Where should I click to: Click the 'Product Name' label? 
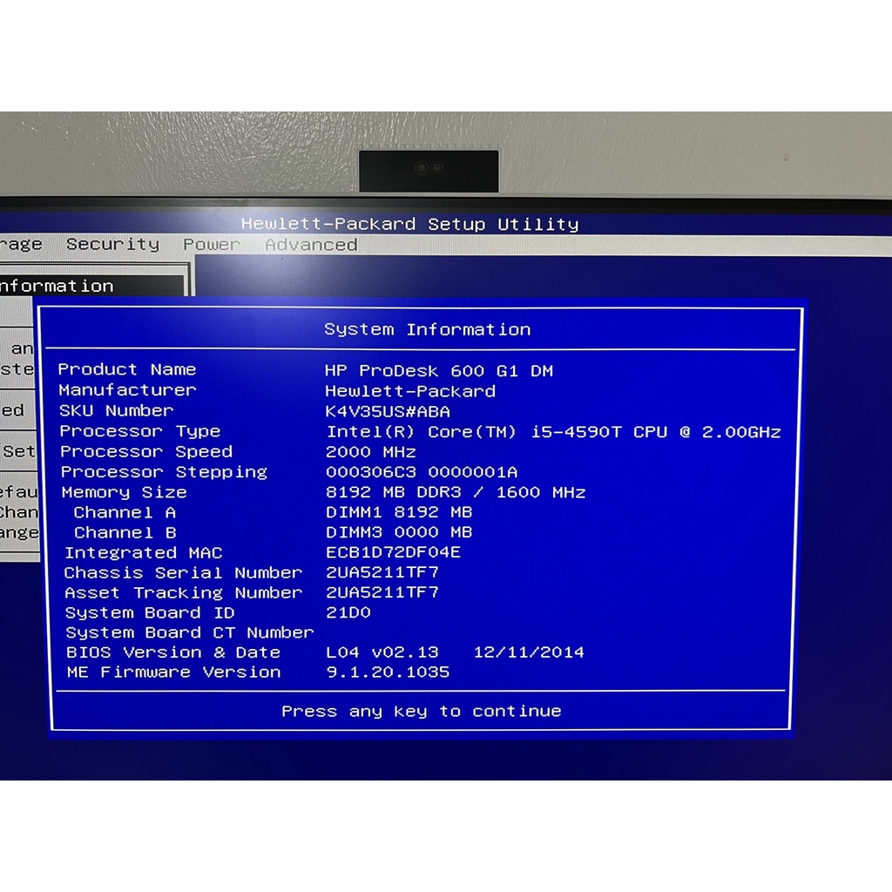[127, 369]
